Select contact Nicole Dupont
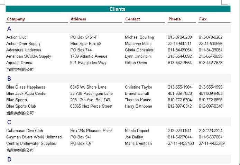The image size is (240, 165). [137, 131]
